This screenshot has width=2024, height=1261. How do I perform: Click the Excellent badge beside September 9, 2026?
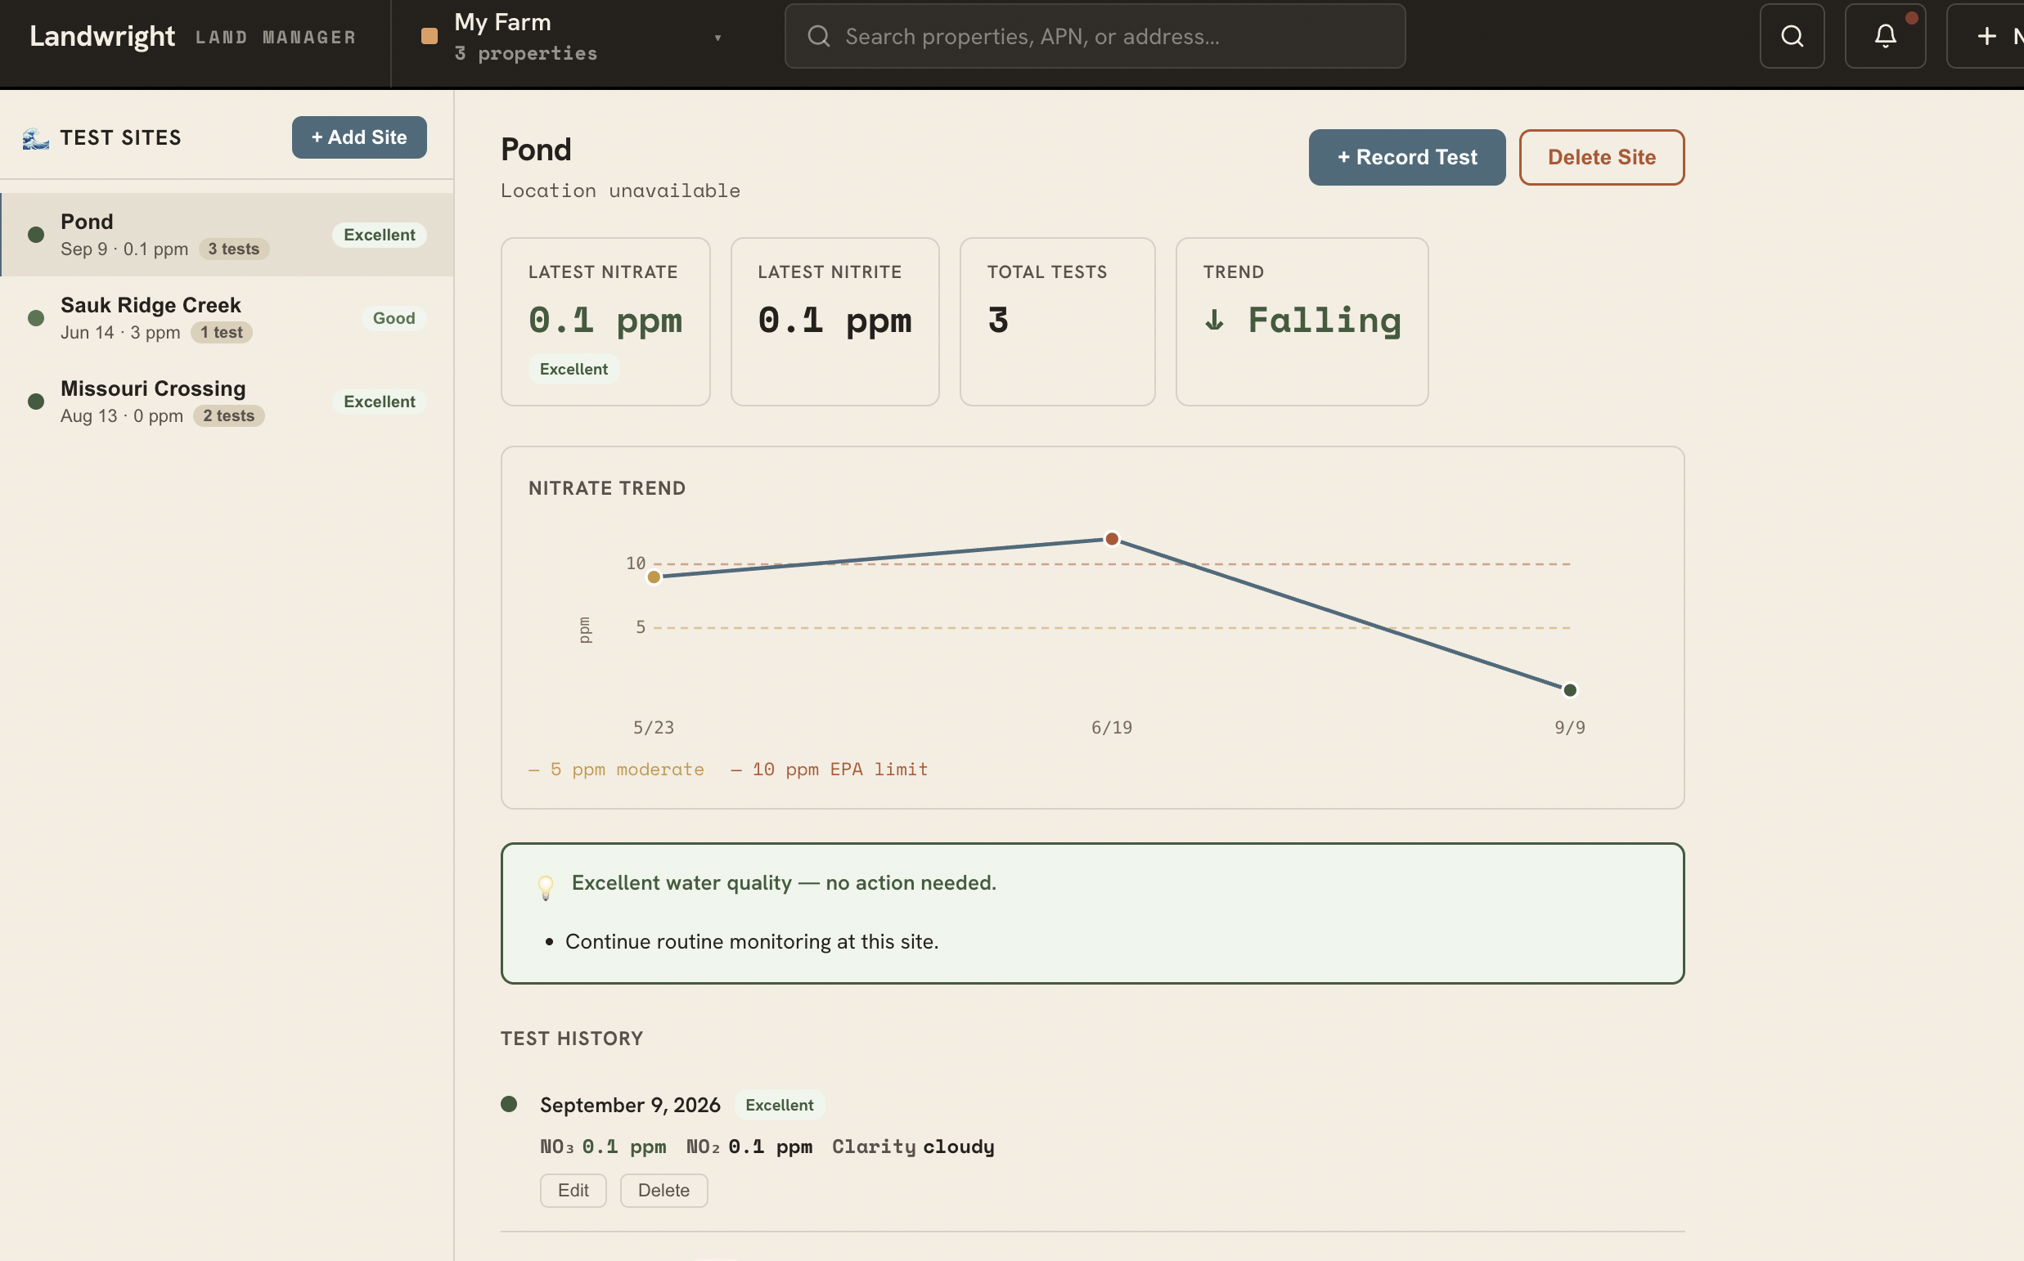[x=779, y=1105]
